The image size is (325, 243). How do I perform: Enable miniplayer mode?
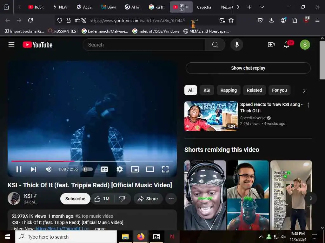[135, 169]
